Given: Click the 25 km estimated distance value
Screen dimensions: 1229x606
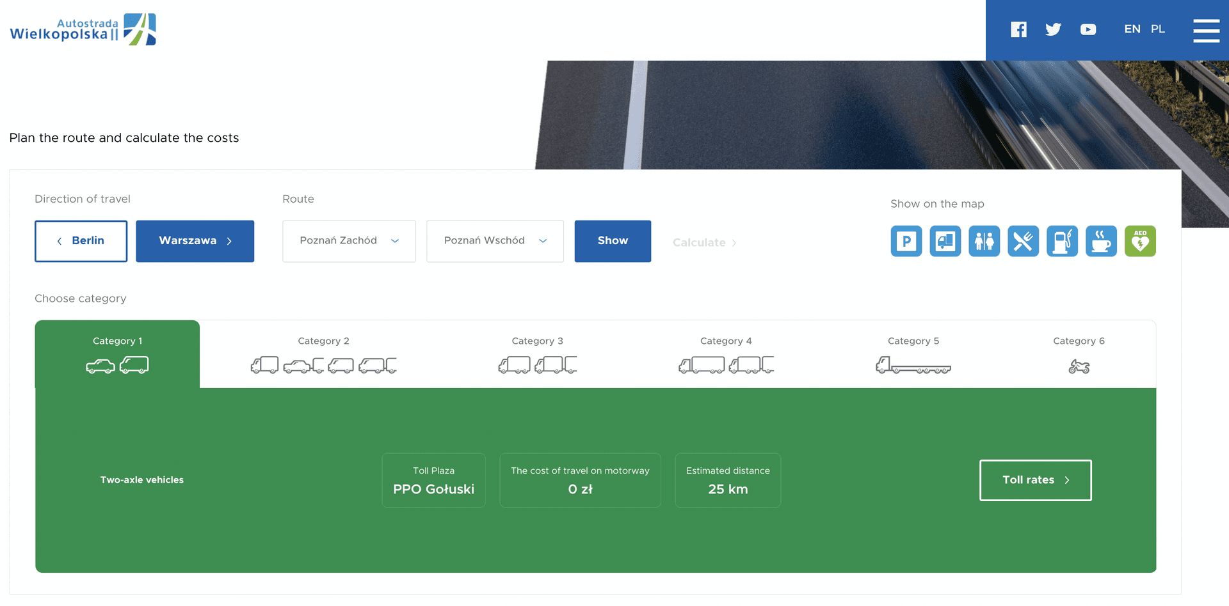Looking at the screenshot, I should (728, 490).
